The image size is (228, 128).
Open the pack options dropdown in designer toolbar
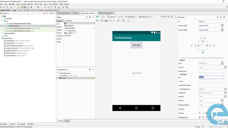point(119,21)
